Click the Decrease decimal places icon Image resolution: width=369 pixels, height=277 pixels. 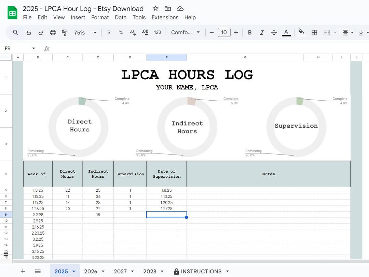pos(133,32)
